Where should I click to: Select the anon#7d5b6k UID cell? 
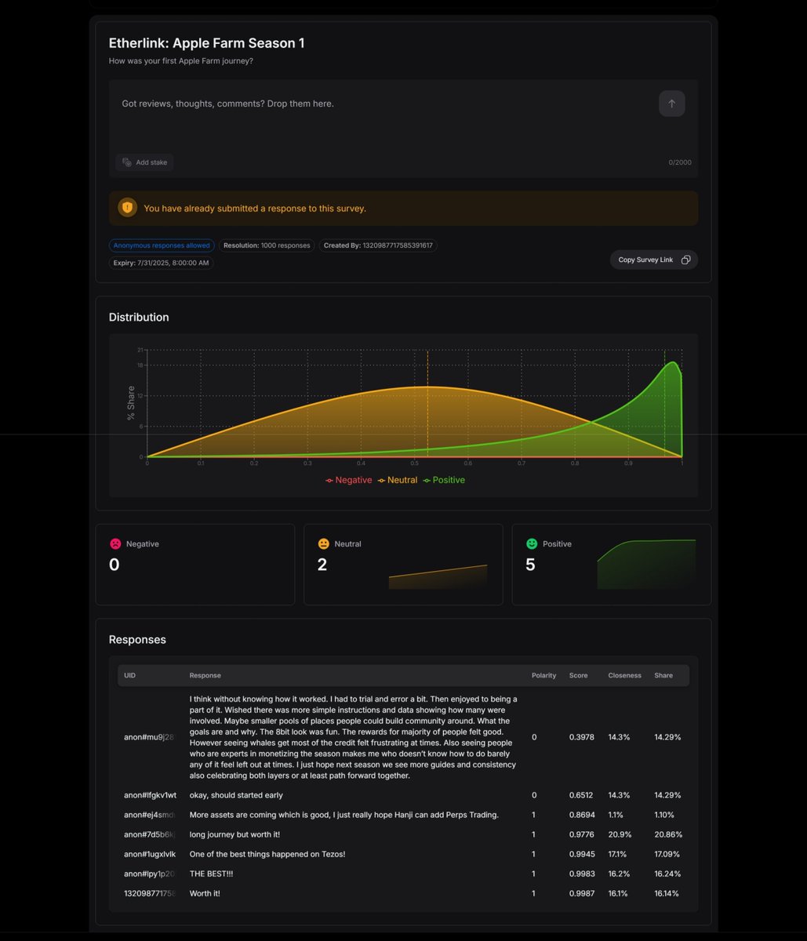coord(149,834)
